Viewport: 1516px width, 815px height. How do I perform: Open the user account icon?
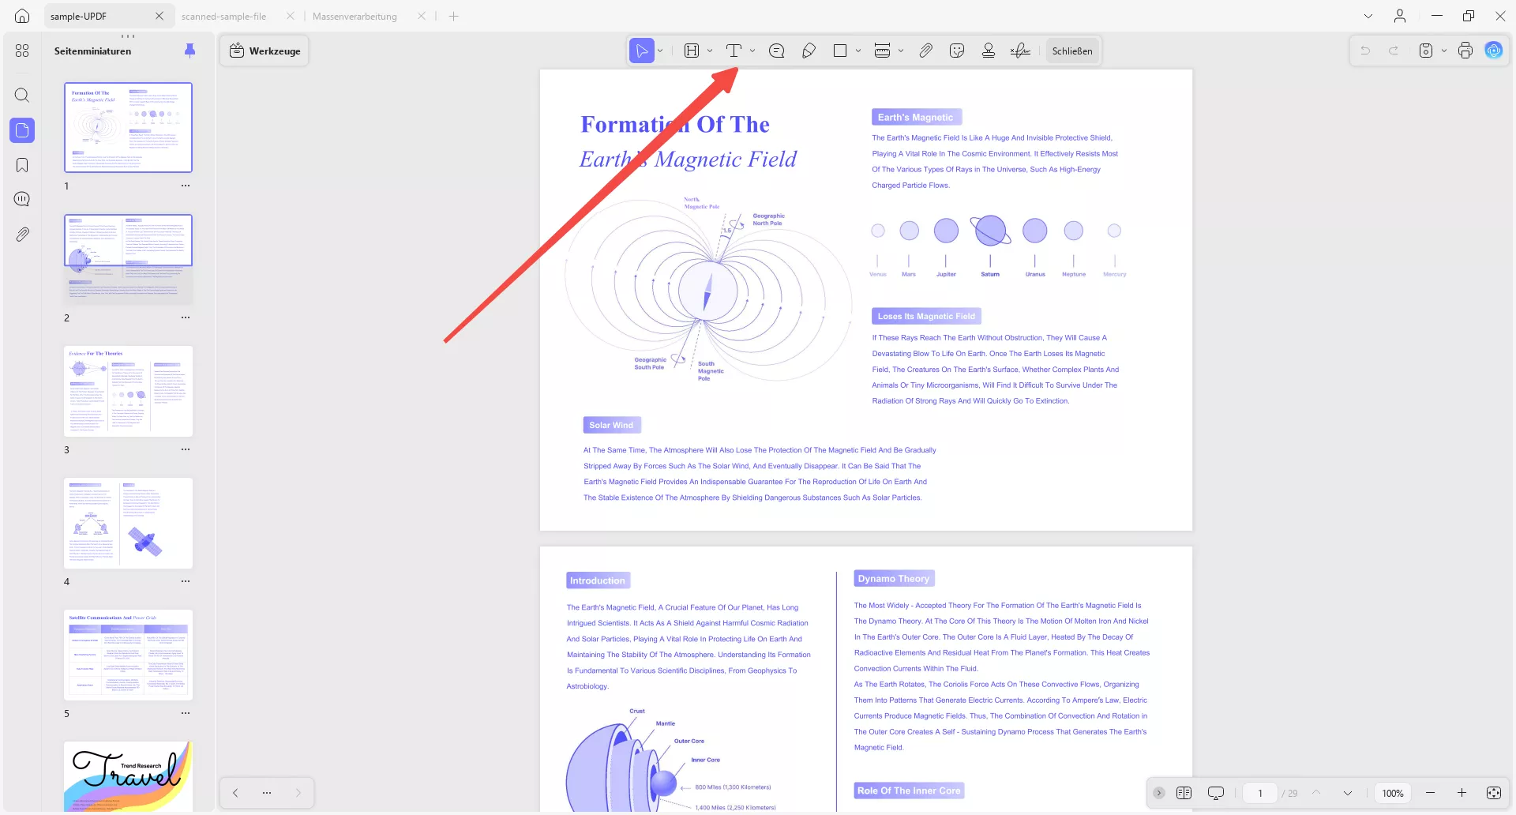pyautogui.click(x=1400, y=16)
